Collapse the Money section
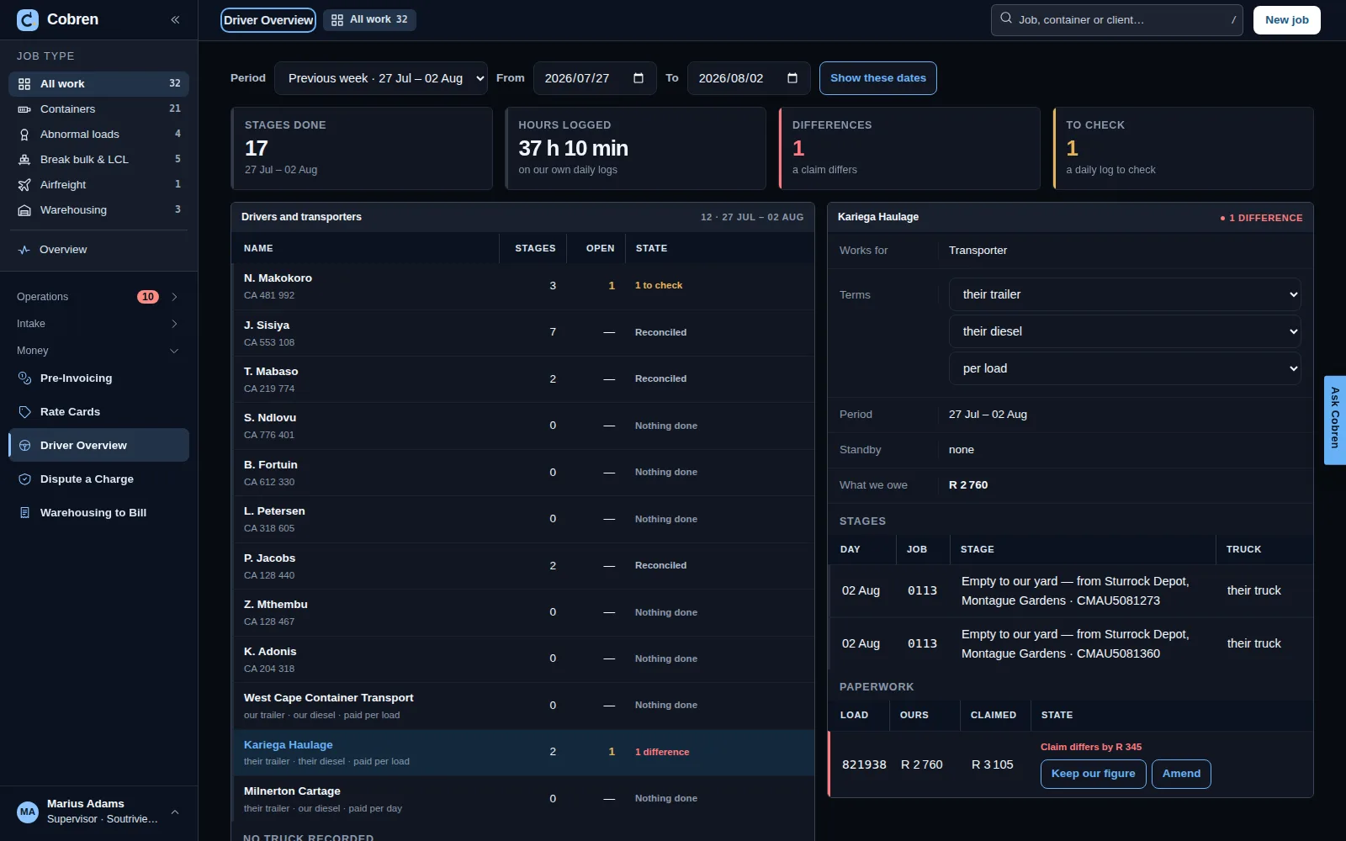 click(98, 351)
